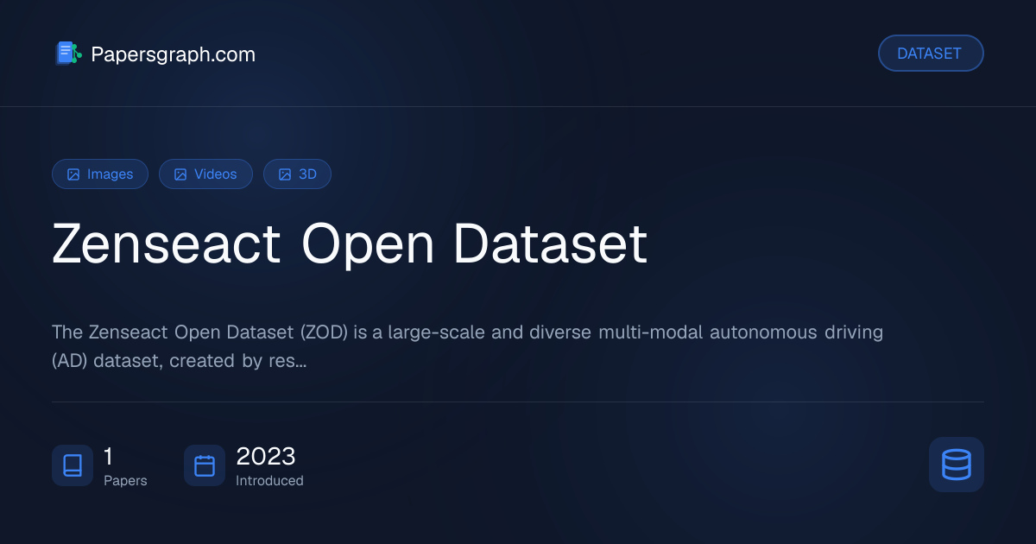Viewport: 1036px width, 544px height.
Task: Click the image icon in Videos tag
Action: (x=180, y=174)
